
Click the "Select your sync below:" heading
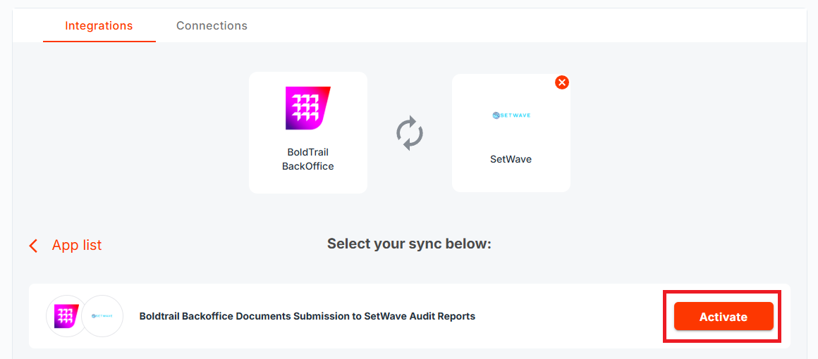click(409, 244)
